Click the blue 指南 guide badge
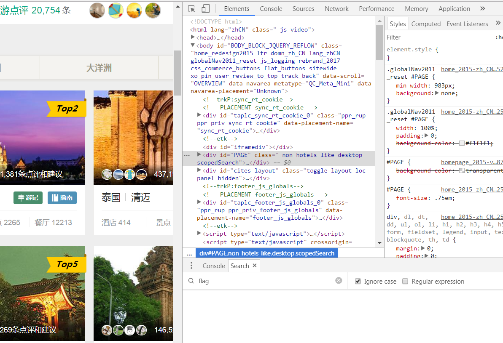Screen dimensions: 503x343 coord(62,198)
